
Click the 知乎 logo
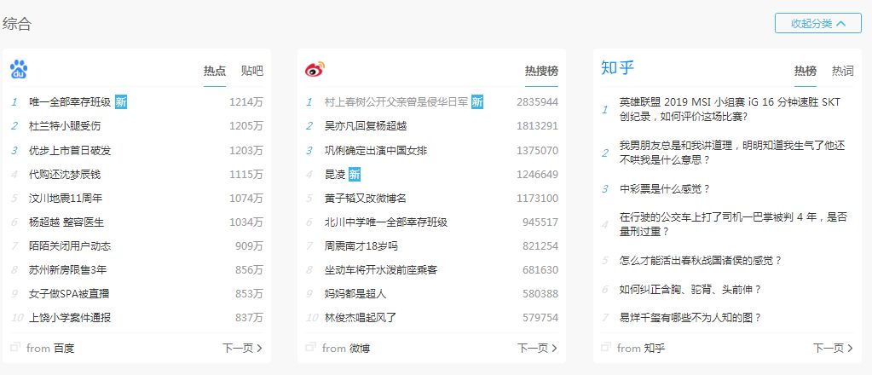click(617, 68)
